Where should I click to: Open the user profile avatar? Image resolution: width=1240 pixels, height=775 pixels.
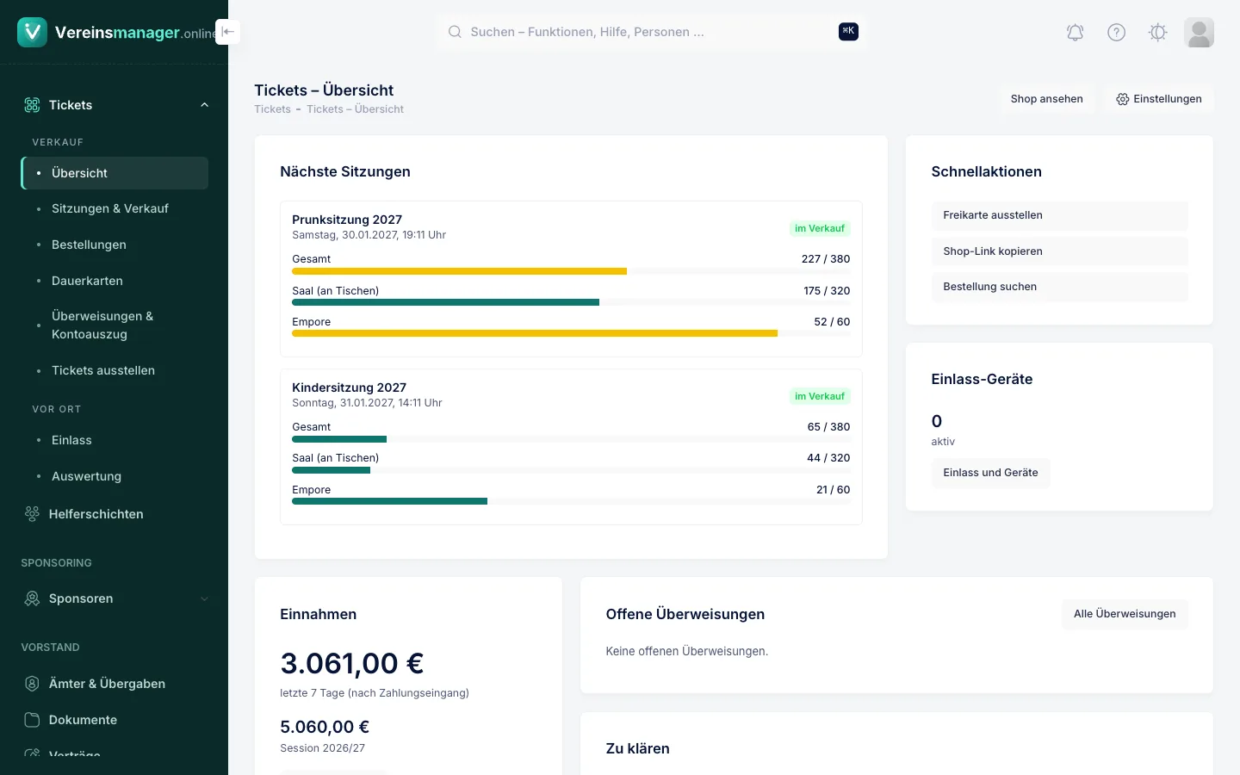[1199, 33]
